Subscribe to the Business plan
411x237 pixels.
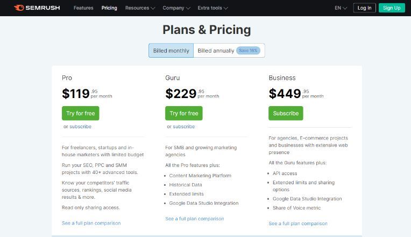click(286, 113)
